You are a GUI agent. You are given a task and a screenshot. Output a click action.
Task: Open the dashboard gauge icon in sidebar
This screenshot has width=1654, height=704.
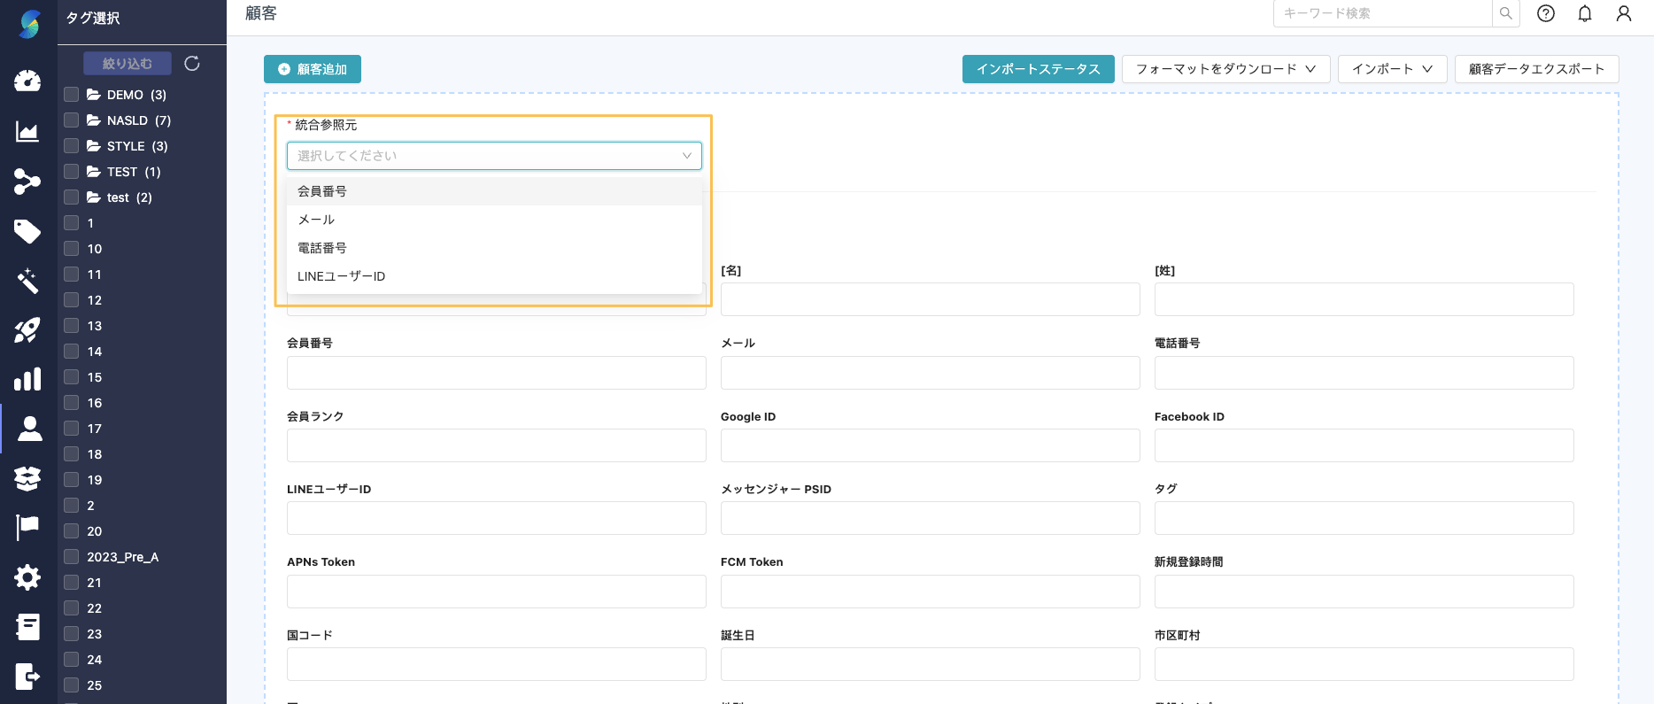pos(27,81)
